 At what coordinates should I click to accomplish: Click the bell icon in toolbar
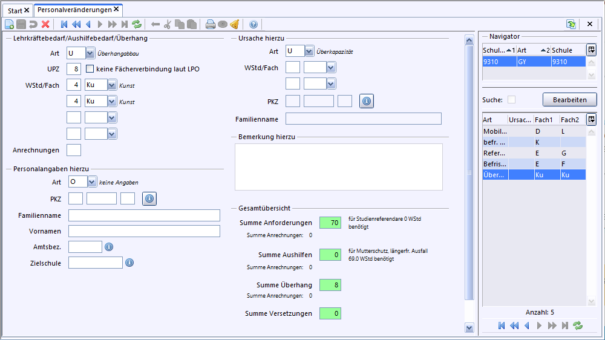[x=235, y=24]
